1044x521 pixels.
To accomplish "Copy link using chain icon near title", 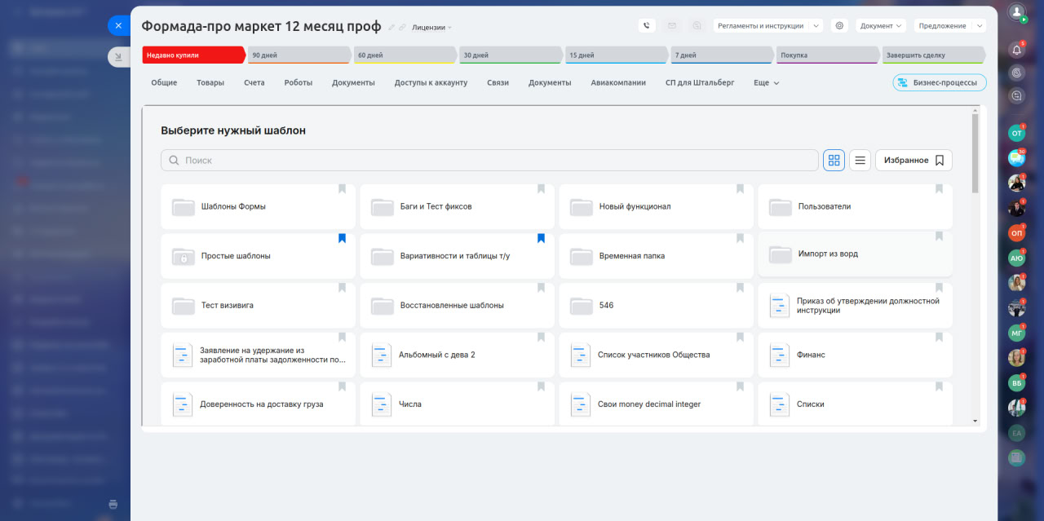I will pyautogui.click(x=402, y=28).
